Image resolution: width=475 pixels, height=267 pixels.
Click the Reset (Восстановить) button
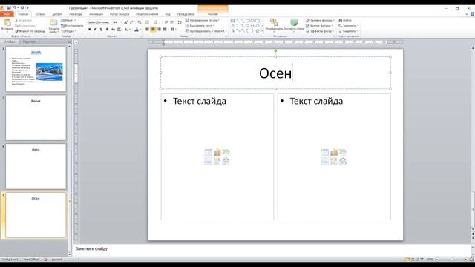click(x=72, y=26)
